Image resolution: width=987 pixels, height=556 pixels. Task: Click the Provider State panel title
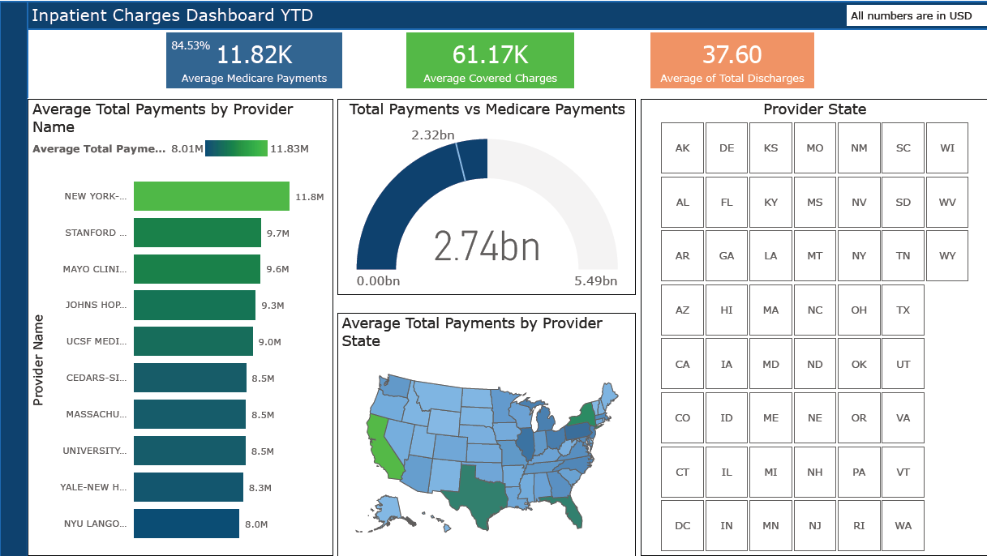pyautogui.click(x=815, y=109)
